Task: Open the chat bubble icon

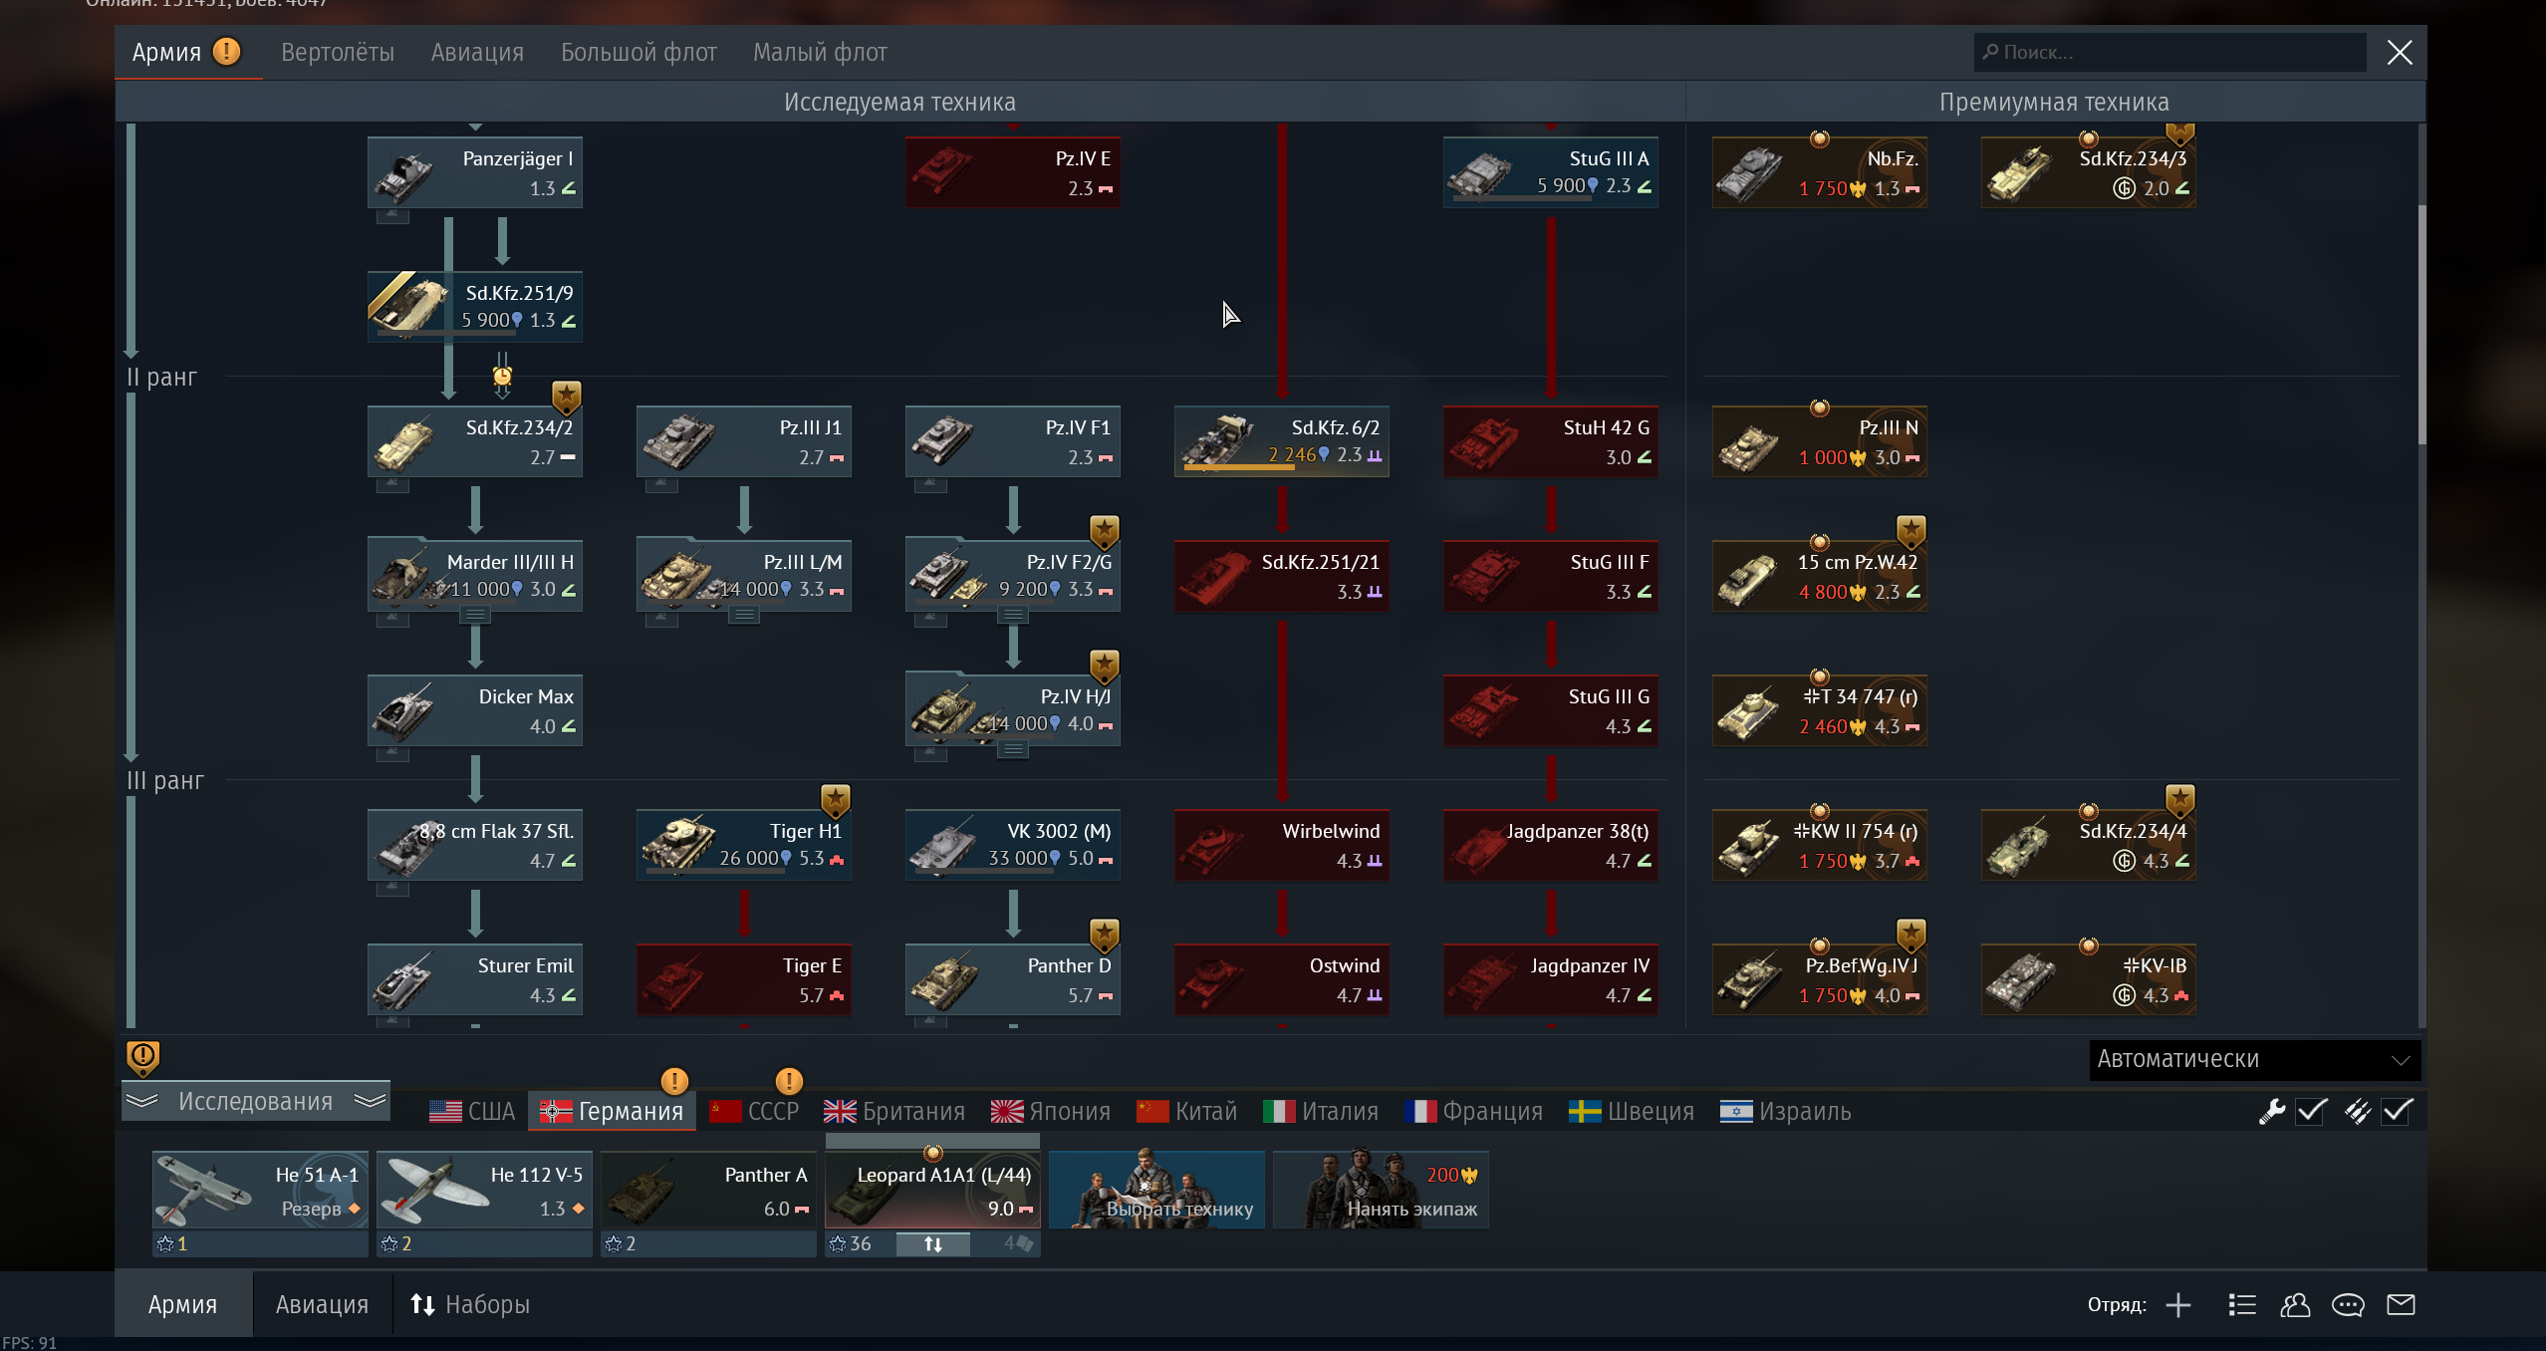Action: [2348, 1305]
